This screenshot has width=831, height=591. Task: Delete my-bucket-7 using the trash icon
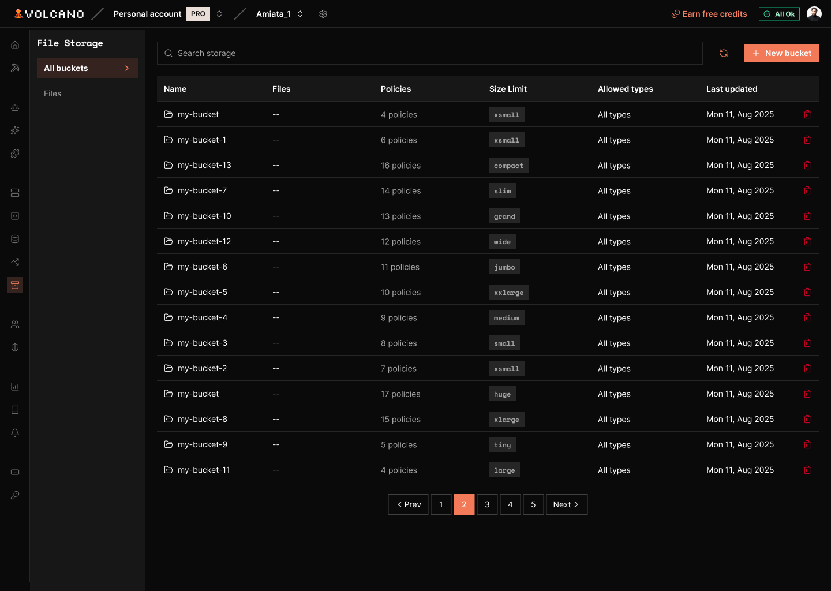click(x=807, y=190)
